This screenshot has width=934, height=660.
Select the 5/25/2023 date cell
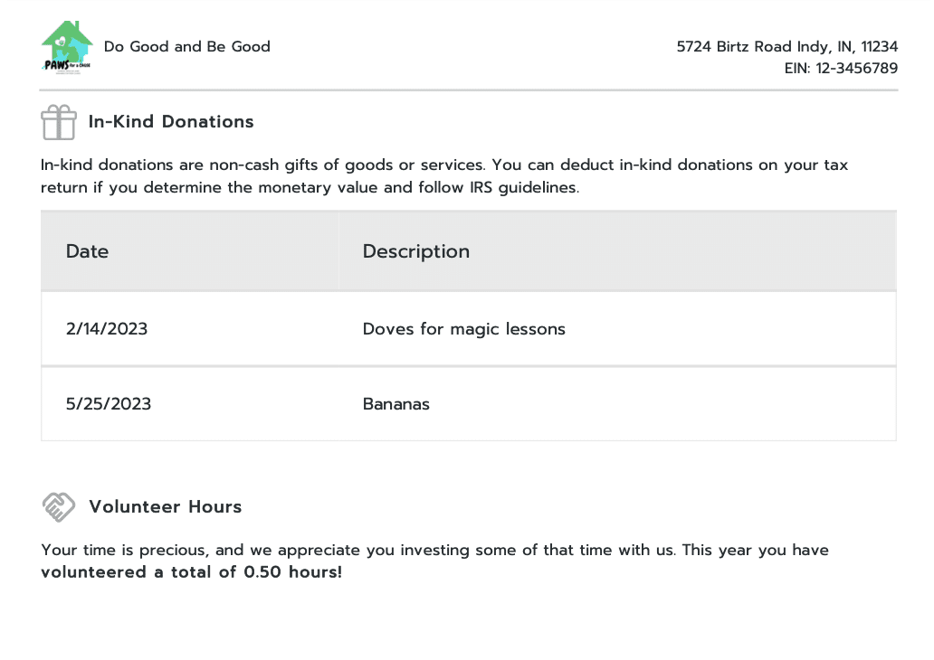point(108,403)
